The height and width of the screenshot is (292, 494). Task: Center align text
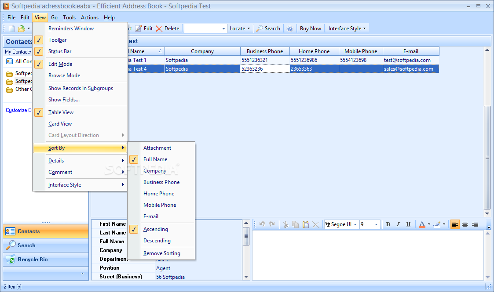(x=465, y=224)
